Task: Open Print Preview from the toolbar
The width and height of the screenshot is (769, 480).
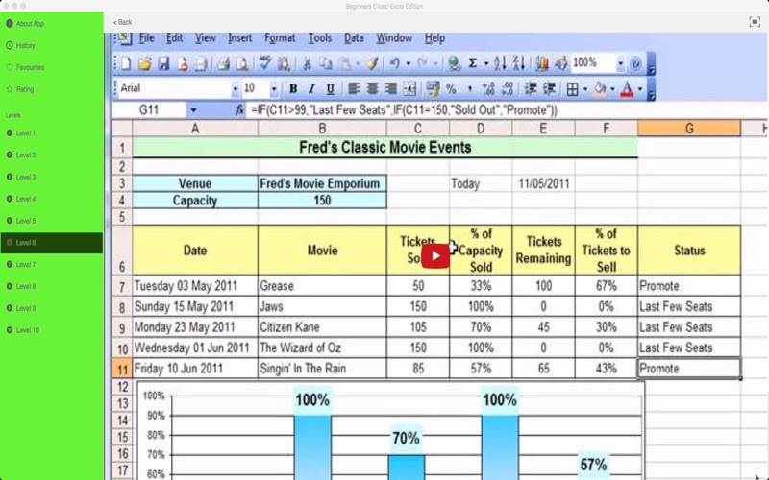Action: pyautogui.click(x=242, y=63)
